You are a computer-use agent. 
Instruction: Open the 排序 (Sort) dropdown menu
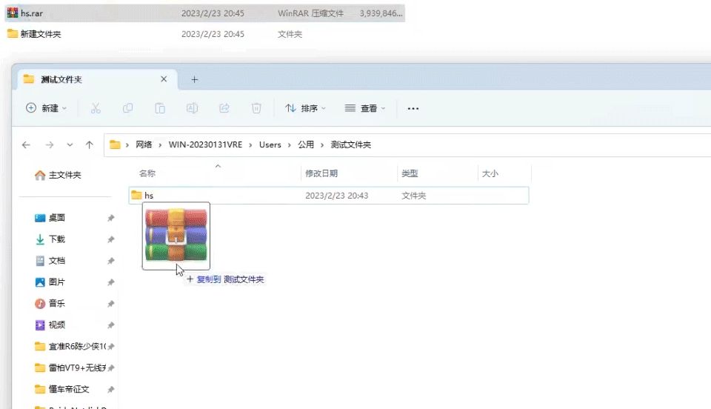coord(305,108)
